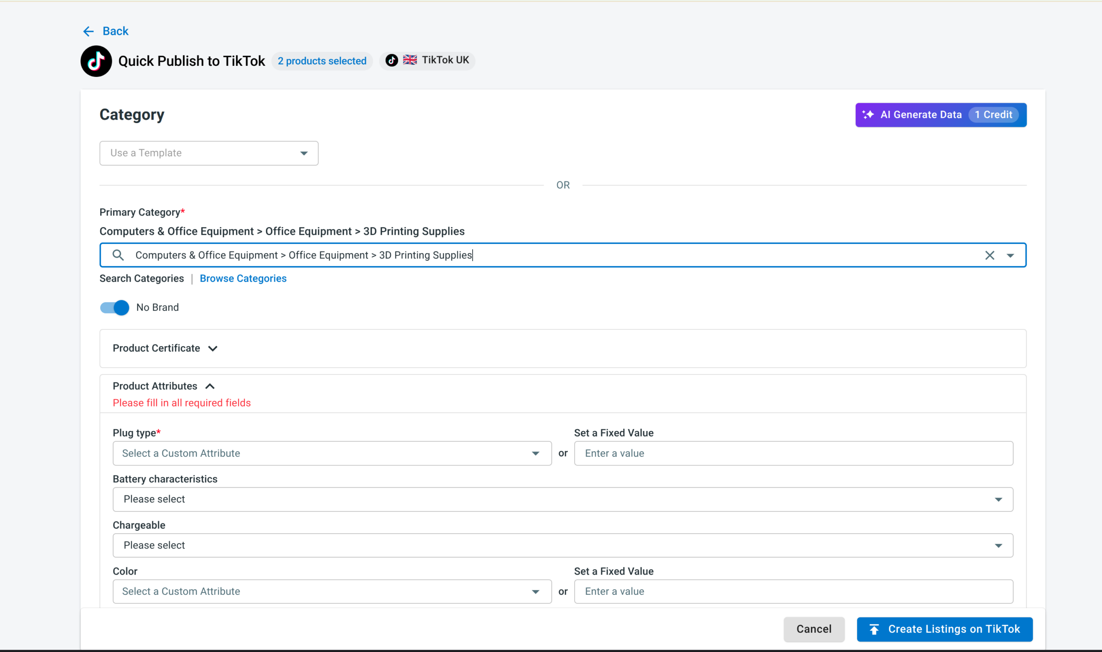Click the Cancel button
Viewport: 1102px width, 652px height.
click(814, 629)
